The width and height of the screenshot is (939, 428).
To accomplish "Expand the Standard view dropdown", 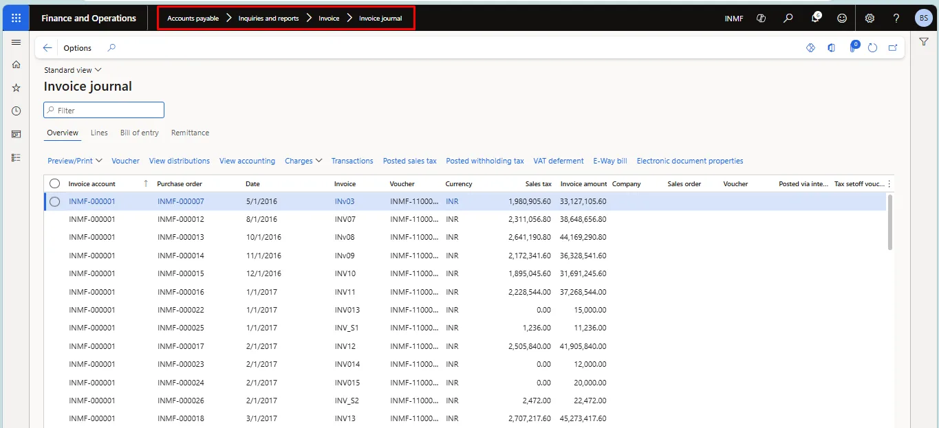I will point(73,70).
